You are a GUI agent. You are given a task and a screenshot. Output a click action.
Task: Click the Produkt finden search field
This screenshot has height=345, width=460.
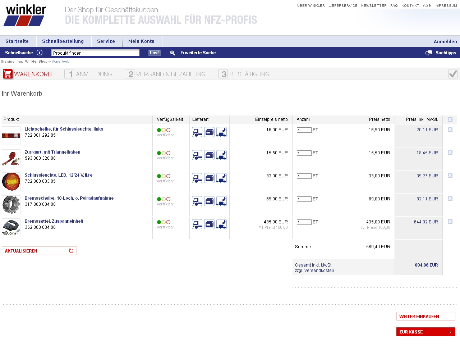95,53
